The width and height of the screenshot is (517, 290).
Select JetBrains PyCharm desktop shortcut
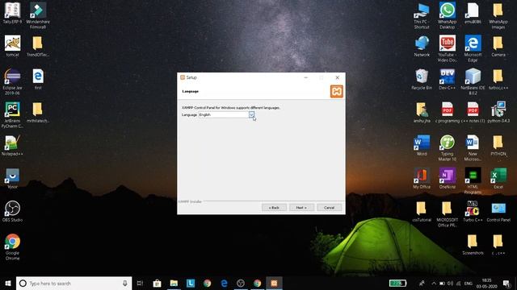point(13,114)
